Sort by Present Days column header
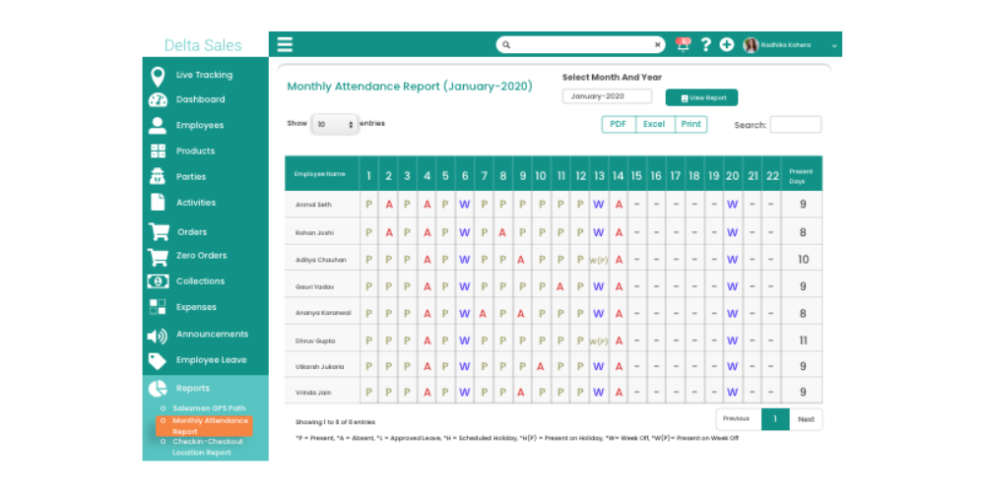The image size is (985, 492). pos(802,176)
